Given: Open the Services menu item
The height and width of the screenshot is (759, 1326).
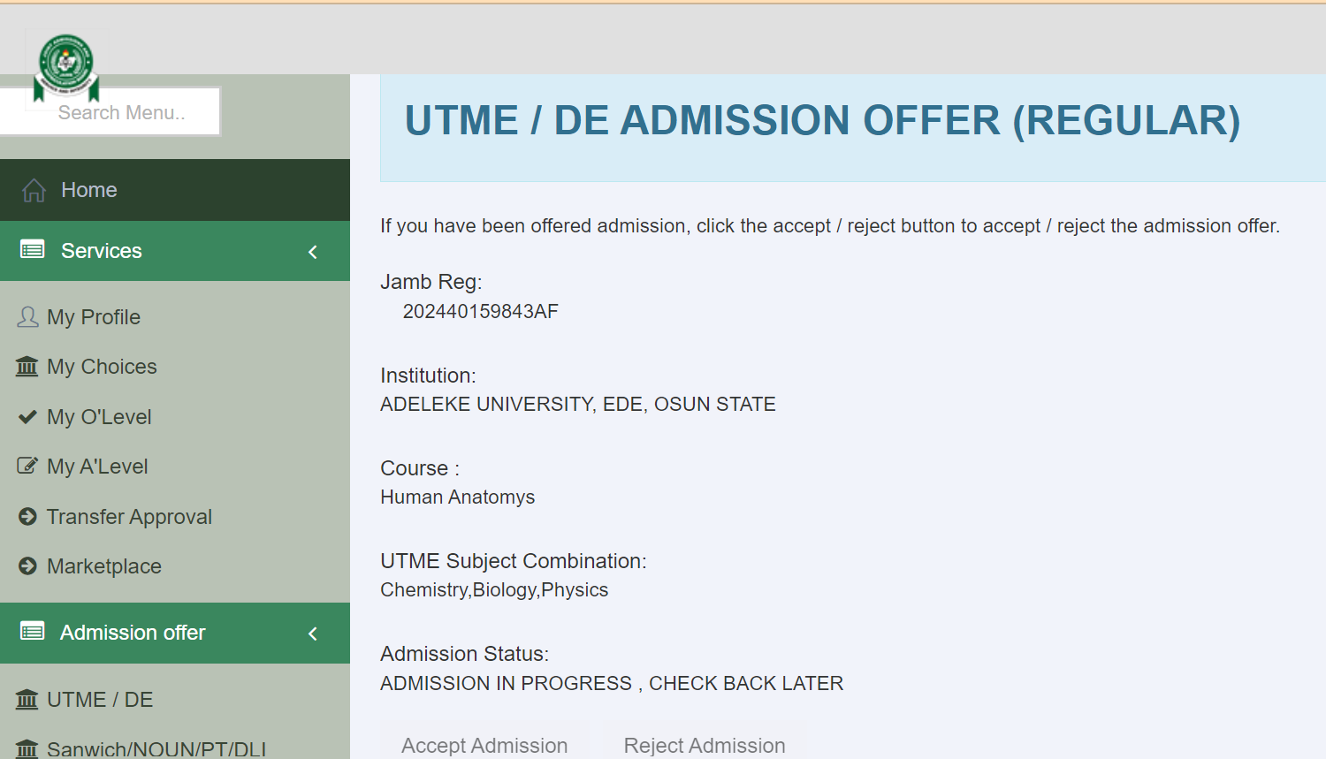Looking at the screenshot, I should pos(101,250).
